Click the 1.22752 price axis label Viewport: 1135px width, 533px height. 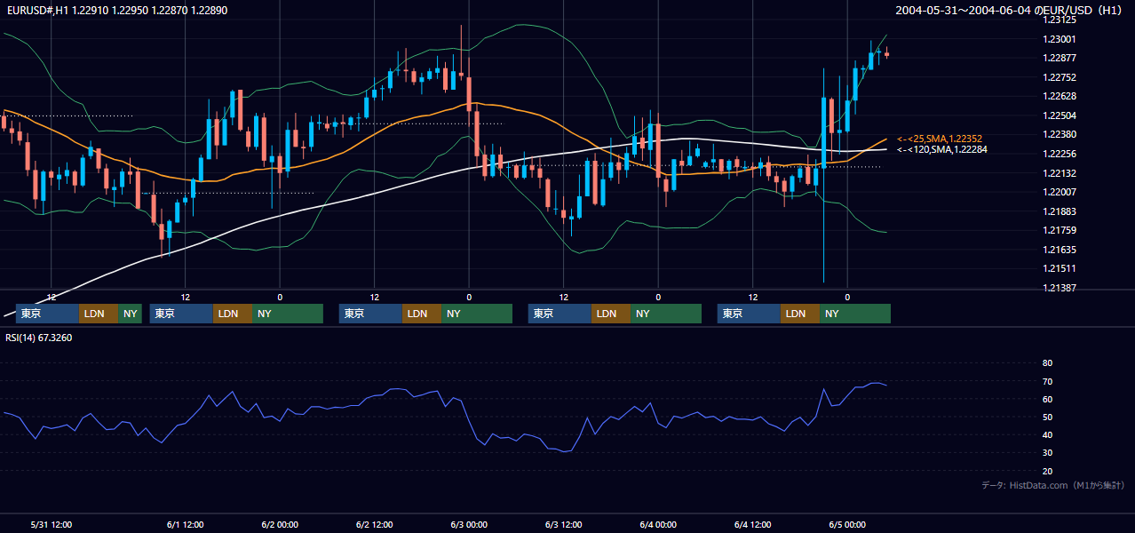click(x=1060, y=77)
